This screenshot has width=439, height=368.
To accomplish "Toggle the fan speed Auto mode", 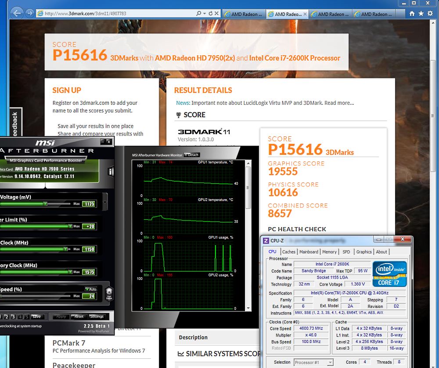I will tap(91, 289).
